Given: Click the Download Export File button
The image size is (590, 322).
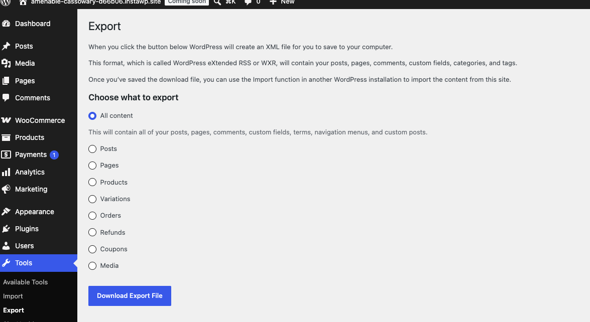Looking at the screenshot, I should click(130, 296).
